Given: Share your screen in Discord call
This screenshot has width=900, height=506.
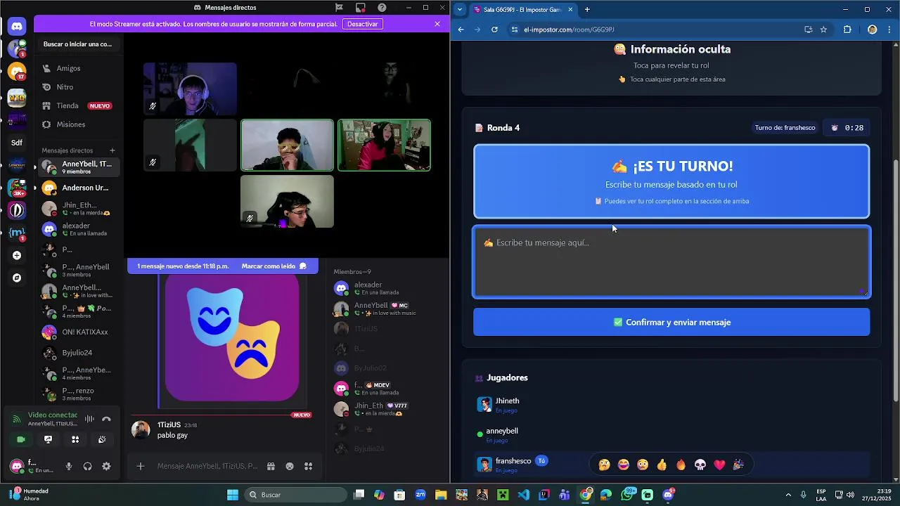Looking at the screenshot, I should click(x=48, y=439).
